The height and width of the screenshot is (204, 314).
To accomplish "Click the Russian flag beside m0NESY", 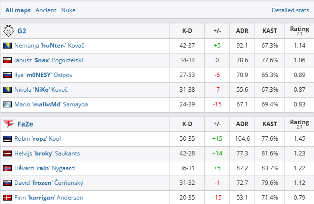I will 7,75.
